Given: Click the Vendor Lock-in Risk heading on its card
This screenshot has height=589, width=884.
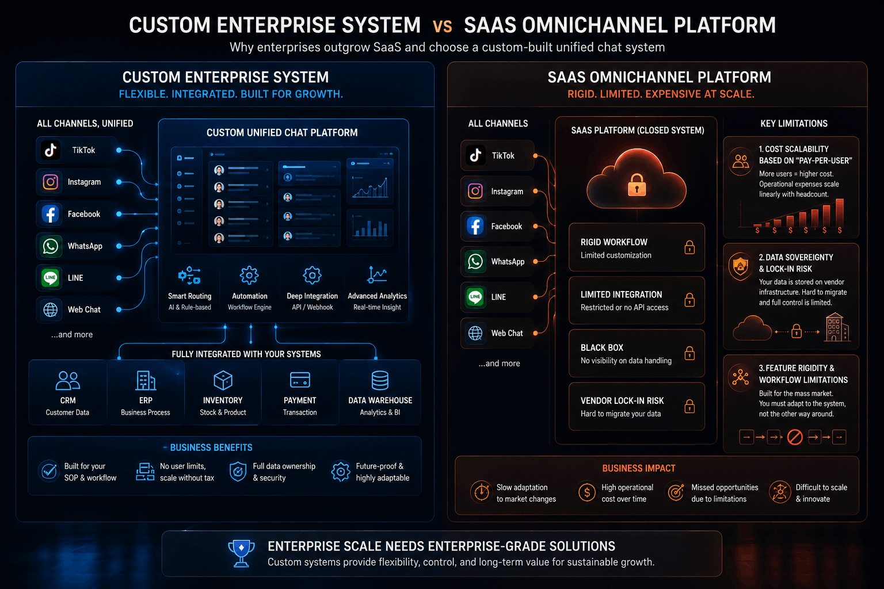Looking at the screenshot, I should (x=622, y=400).
